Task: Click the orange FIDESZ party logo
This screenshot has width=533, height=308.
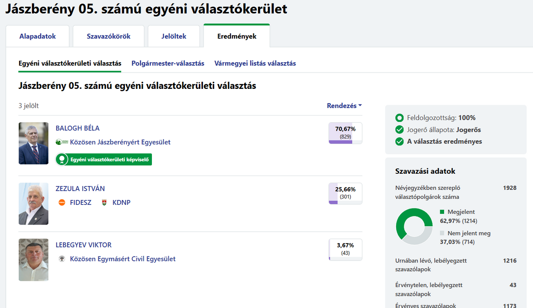Action: pyautogui.click(x=62, y=203)
